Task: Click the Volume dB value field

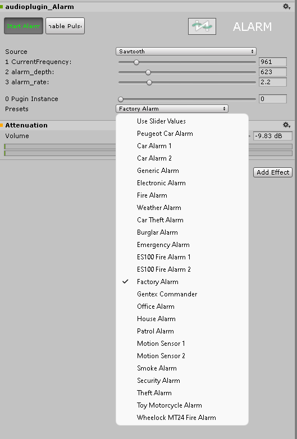Action: [x=273, y=136]
